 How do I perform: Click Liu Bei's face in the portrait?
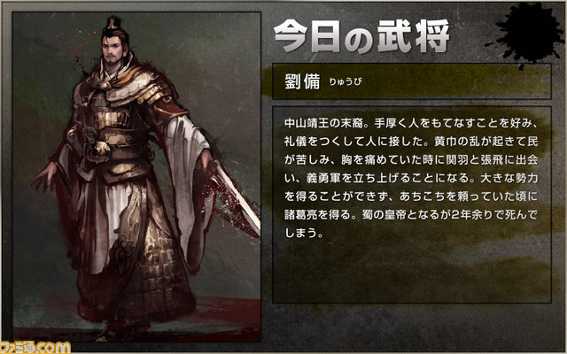[x=113, y=50]
